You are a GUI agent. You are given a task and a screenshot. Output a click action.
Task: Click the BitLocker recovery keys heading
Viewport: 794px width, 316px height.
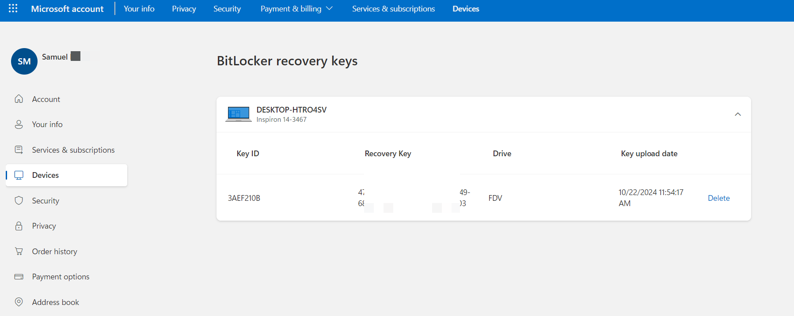coord(287,61)
